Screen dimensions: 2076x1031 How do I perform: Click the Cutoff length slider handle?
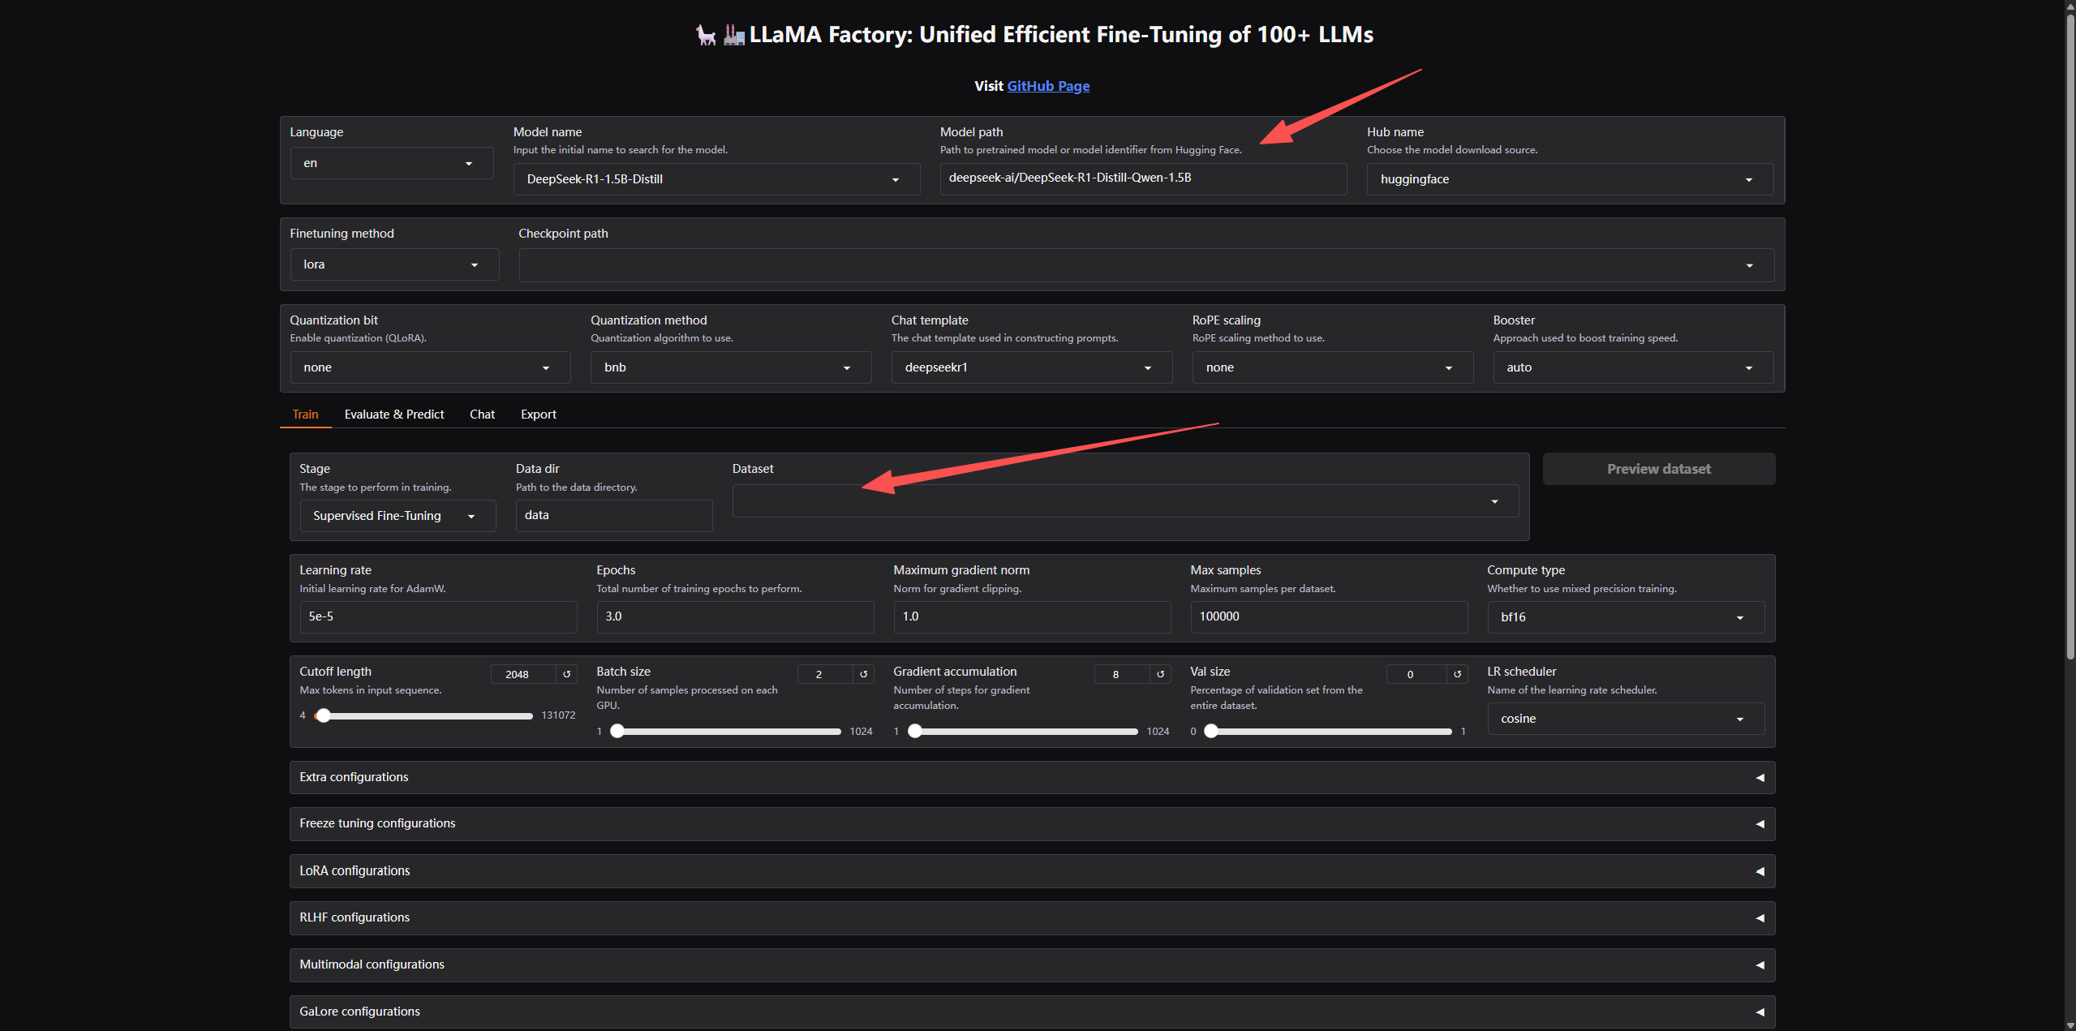point(323,715)
